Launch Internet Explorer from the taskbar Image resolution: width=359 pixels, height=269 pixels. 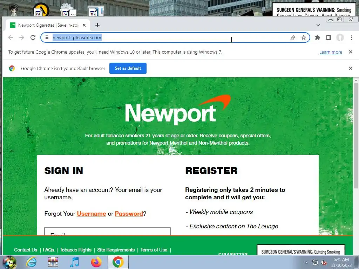click(x=31, y=262)
